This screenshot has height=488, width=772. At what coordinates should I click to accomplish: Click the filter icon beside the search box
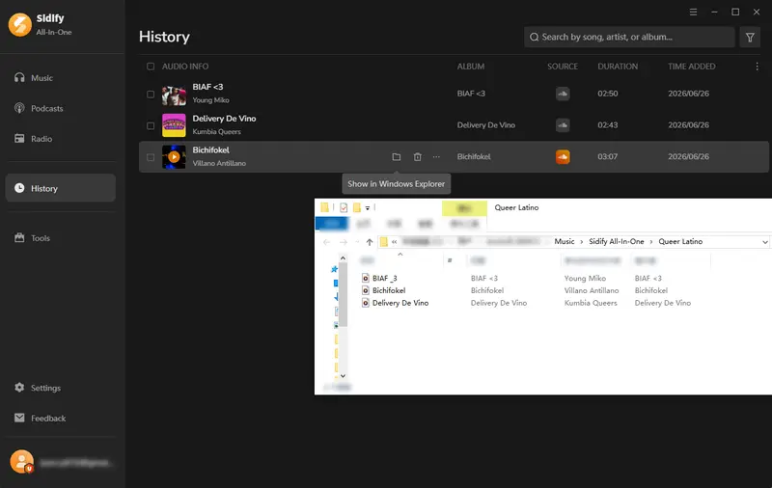click(x=750, y=37)
